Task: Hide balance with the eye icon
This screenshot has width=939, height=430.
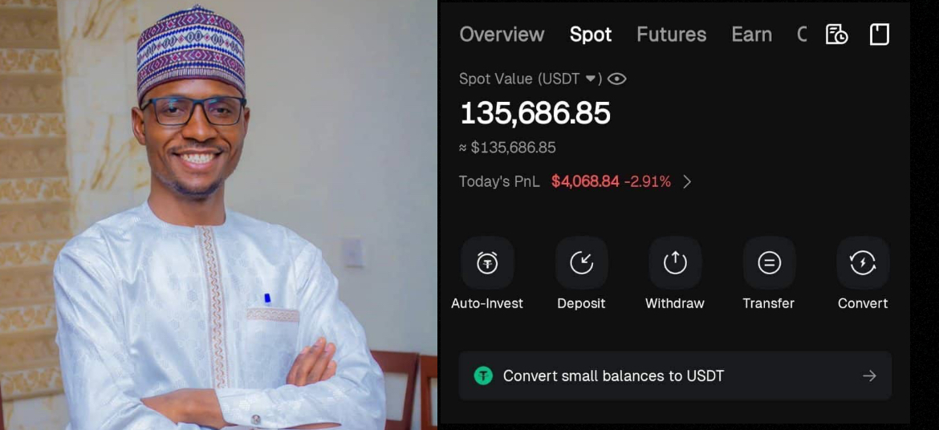Action: click(x=617, y=79)
